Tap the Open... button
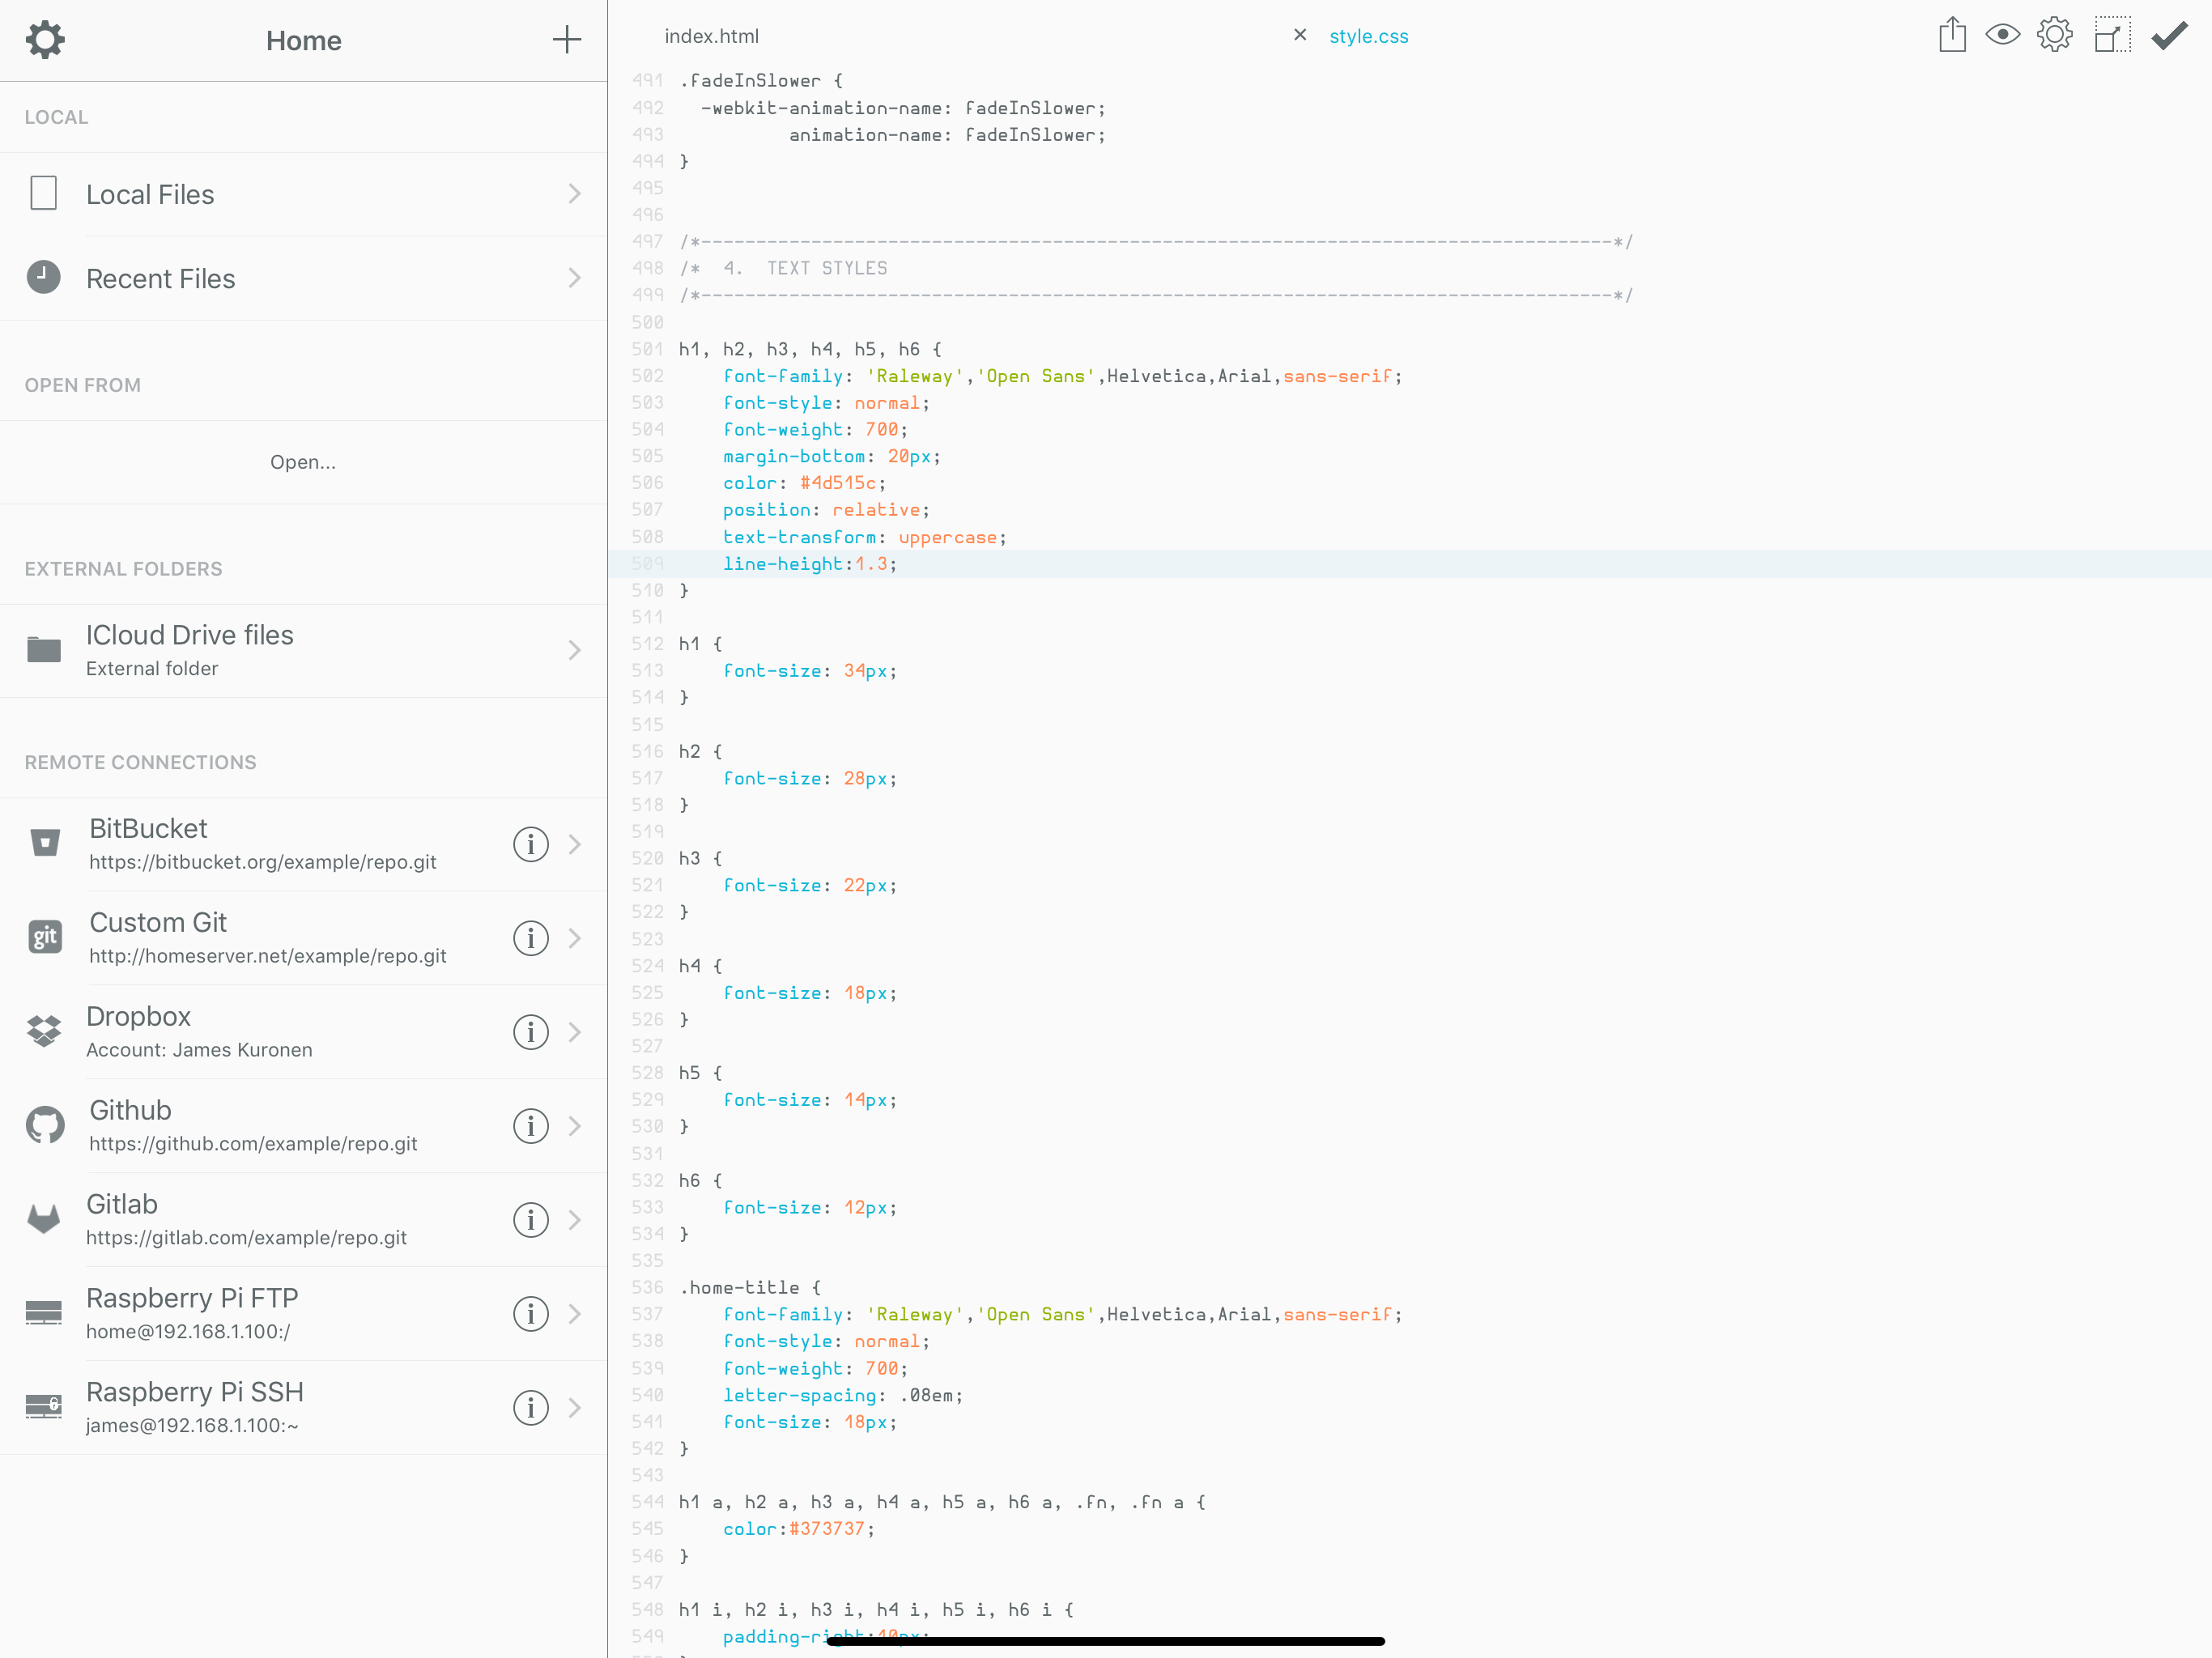 click(x=303, y=462)
